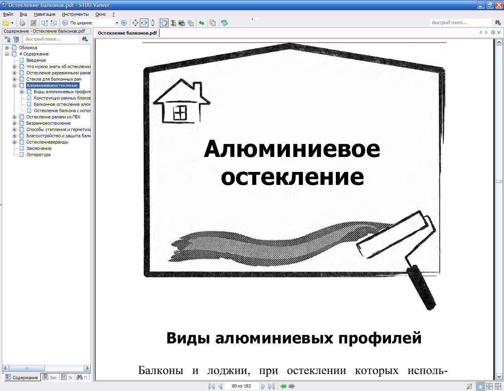Image resolution: width=504 pixels, height=391 pixels.
Task: Click the zoom in plus icon
Action: tap(124, 23)
